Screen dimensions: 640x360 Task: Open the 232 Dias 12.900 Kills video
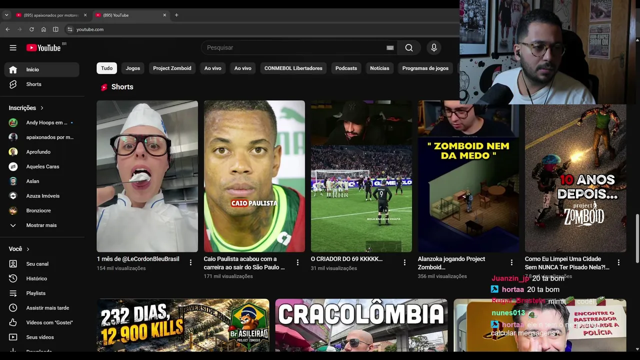click(183, 325)
